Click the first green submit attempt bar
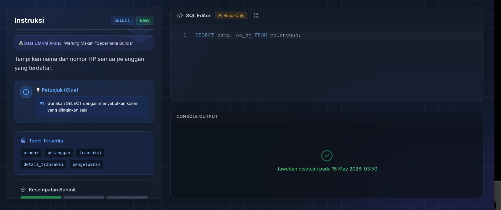Image resolution: width=501 pixels, height=210 pixels. [x=41, y=197]
